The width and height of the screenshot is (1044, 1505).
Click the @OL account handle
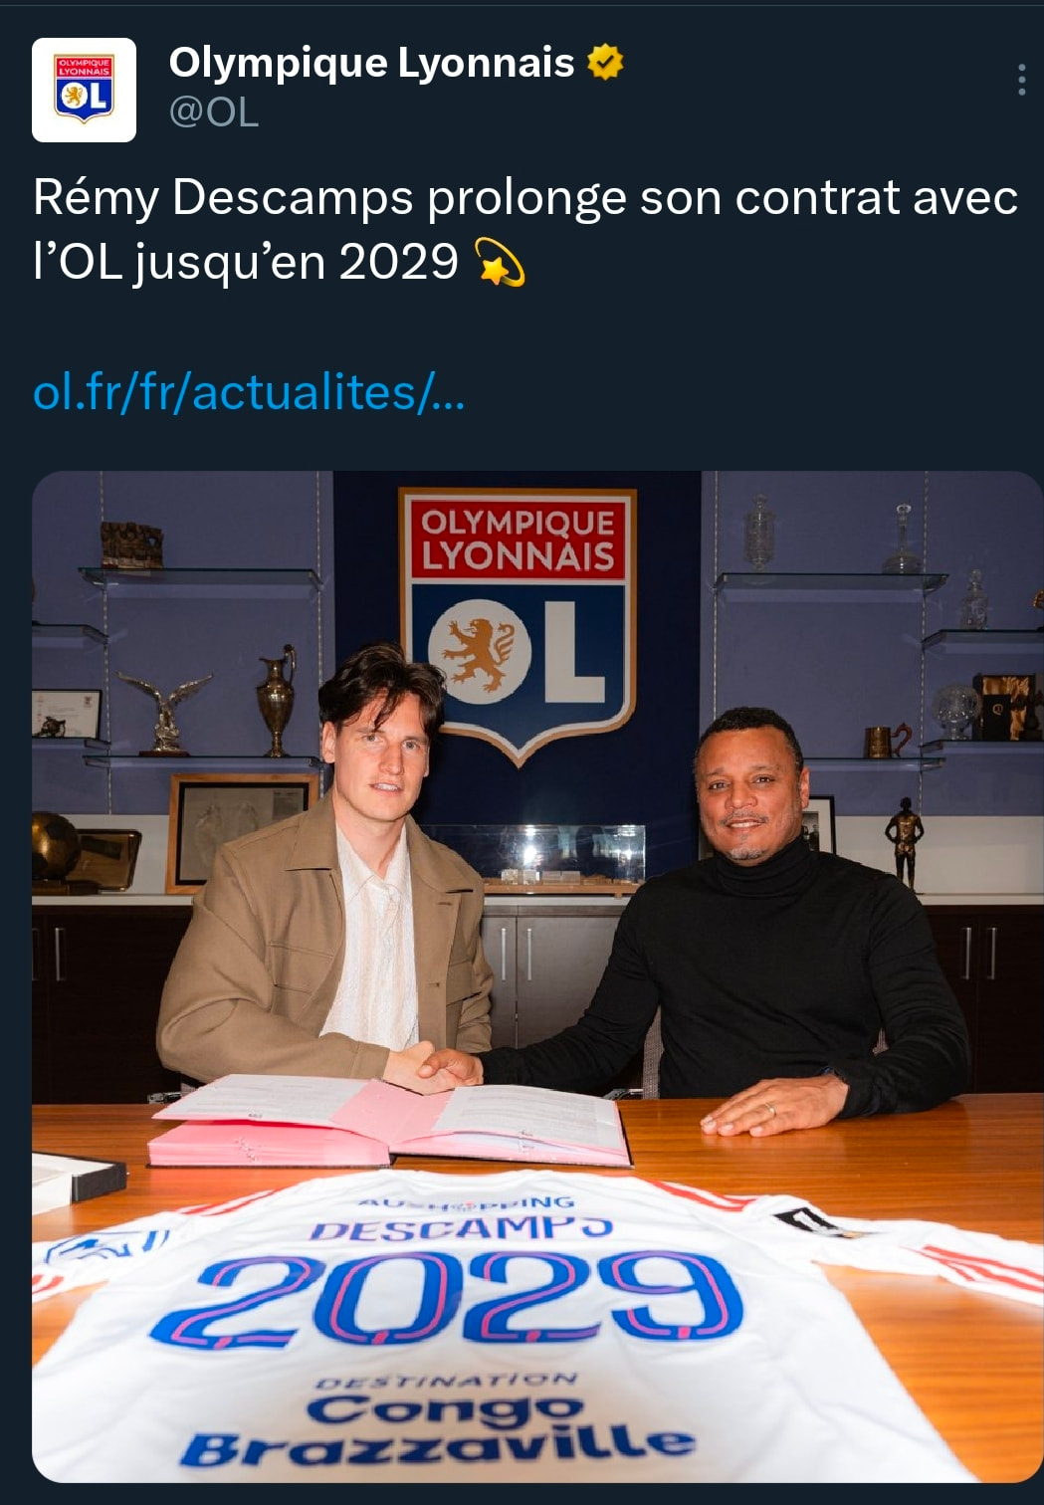pos(214,112)
